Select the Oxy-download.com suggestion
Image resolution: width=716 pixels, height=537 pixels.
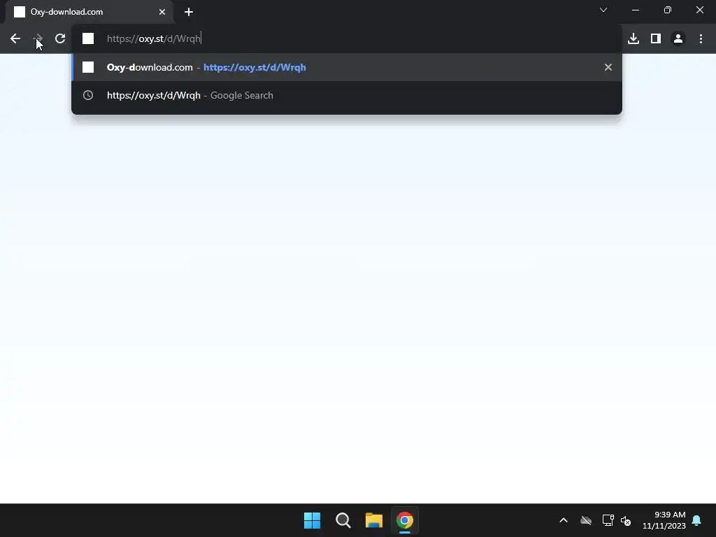pos(347,67)
